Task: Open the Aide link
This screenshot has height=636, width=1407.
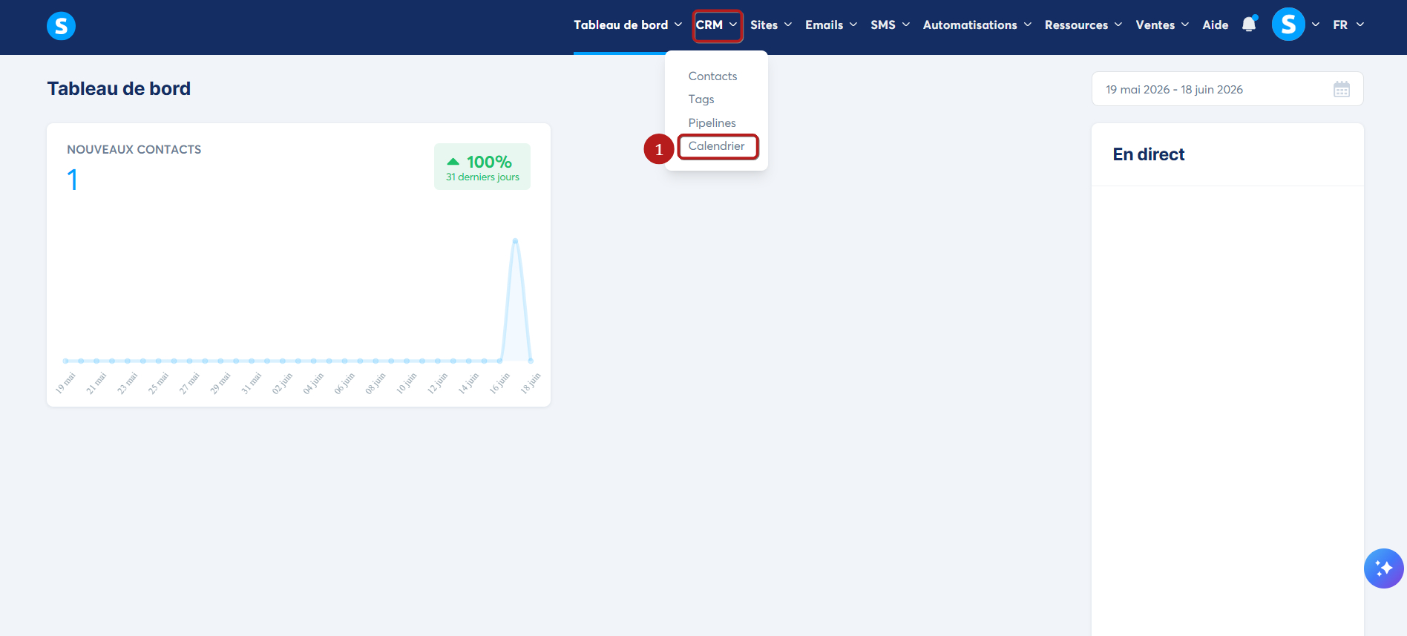Action: point(1215,24)
